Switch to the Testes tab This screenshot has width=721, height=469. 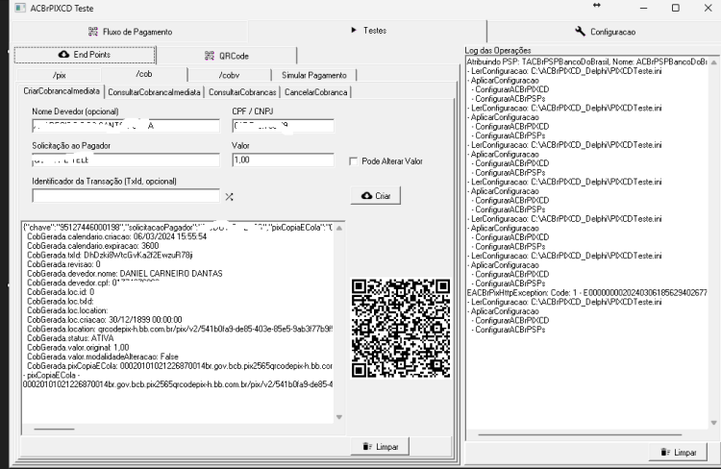click(368, 31)
